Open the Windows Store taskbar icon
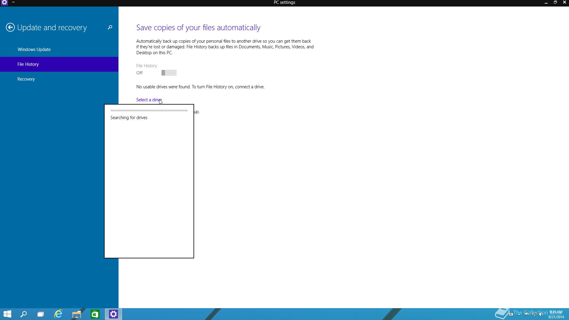The width and height of the screenshot is (569, 320). tap(95, 314)
